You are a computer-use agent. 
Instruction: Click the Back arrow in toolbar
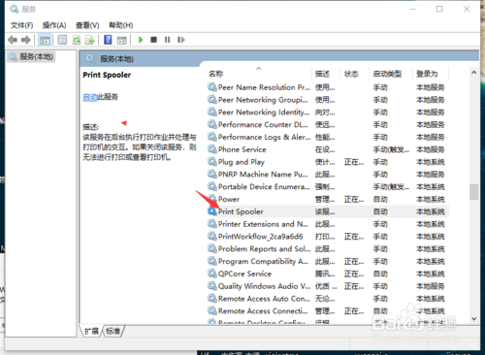(13, 40)
